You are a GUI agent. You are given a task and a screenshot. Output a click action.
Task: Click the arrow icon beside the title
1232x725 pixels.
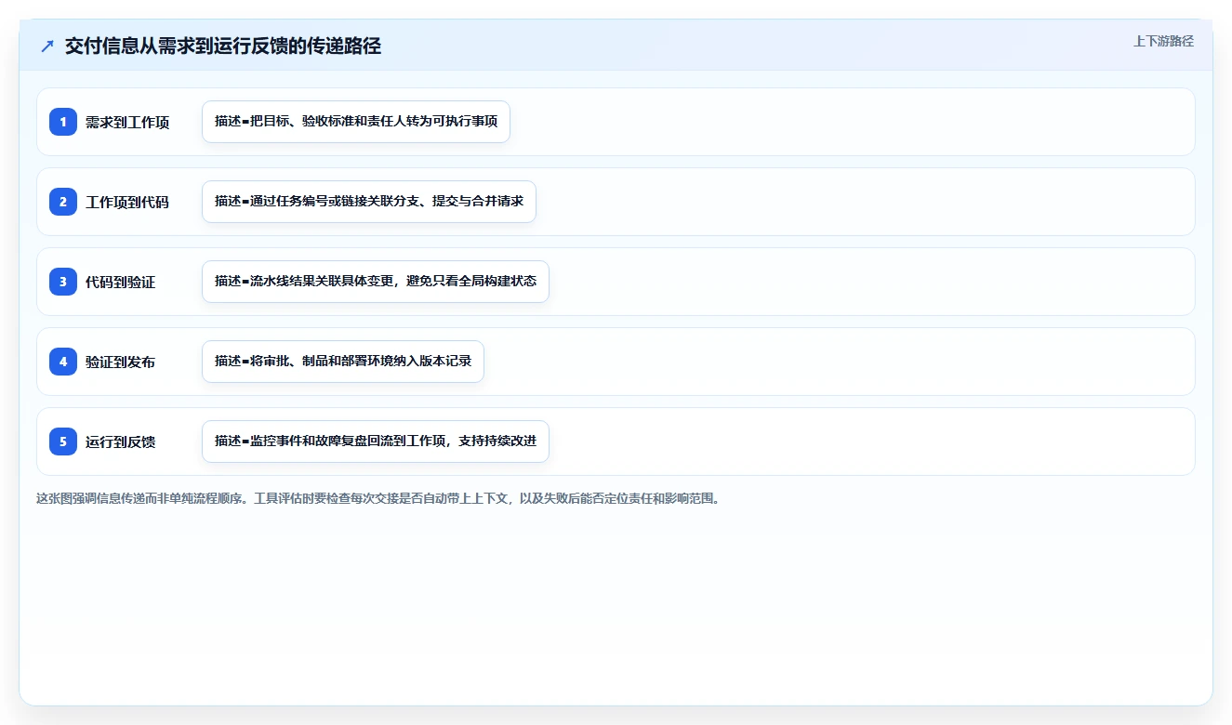(47, 46)
